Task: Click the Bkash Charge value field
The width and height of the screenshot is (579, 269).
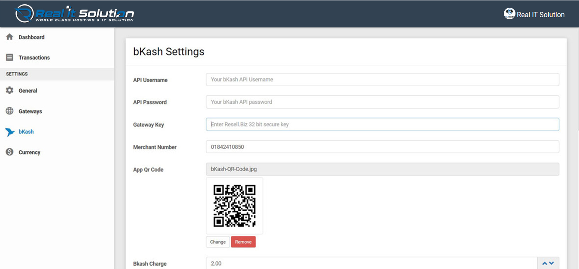Action: (x=371, y=263)
